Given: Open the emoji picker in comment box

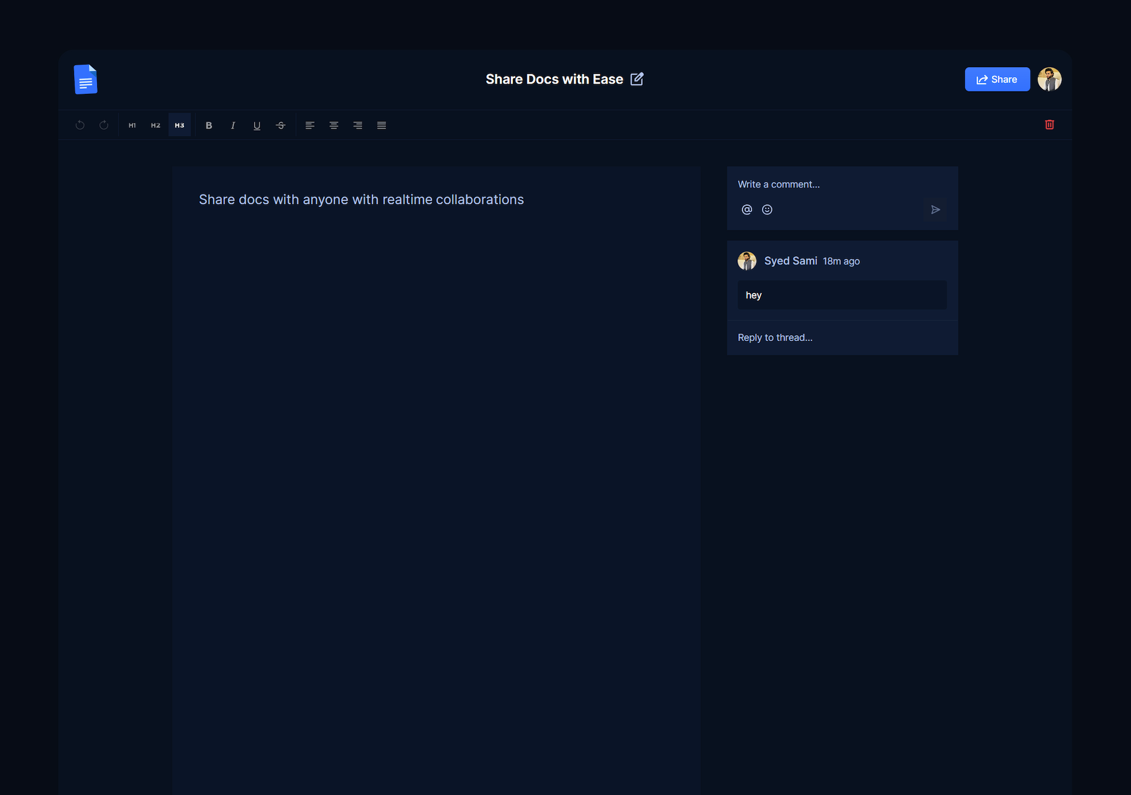Looking at the screenshot, I should [x=767, y=210].
